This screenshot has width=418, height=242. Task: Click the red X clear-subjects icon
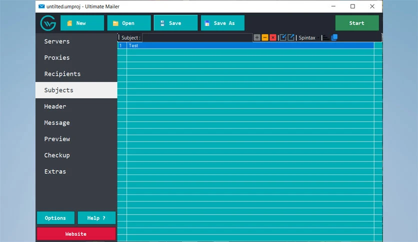(272, 37)
